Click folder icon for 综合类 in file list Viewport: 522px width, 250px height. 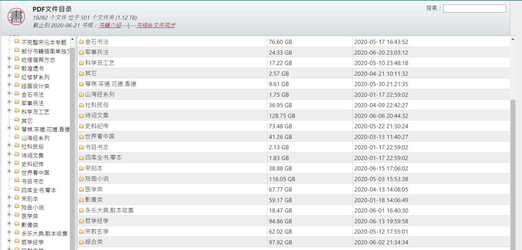81,242
